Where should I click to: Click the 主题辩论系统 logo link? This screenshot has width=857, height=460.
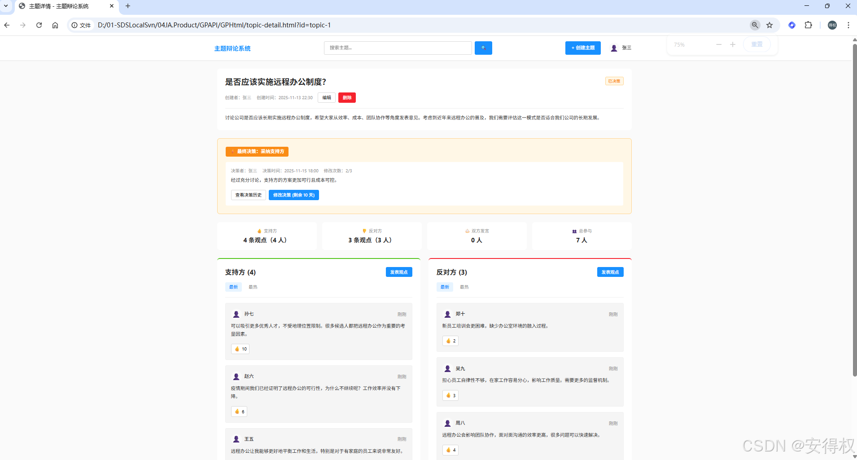[x=232, y=48]
